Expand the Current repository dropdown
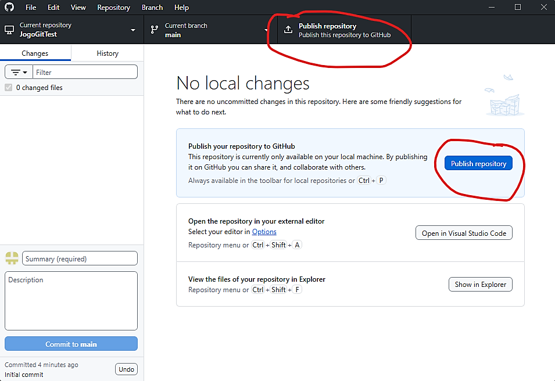Viewport: 555px width, 381px height. click(x=133, y=30)
